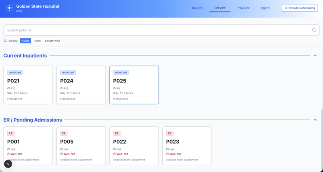Switch to the Hospital tab
This screenshot has height=172, width=323.
(197, 8)
